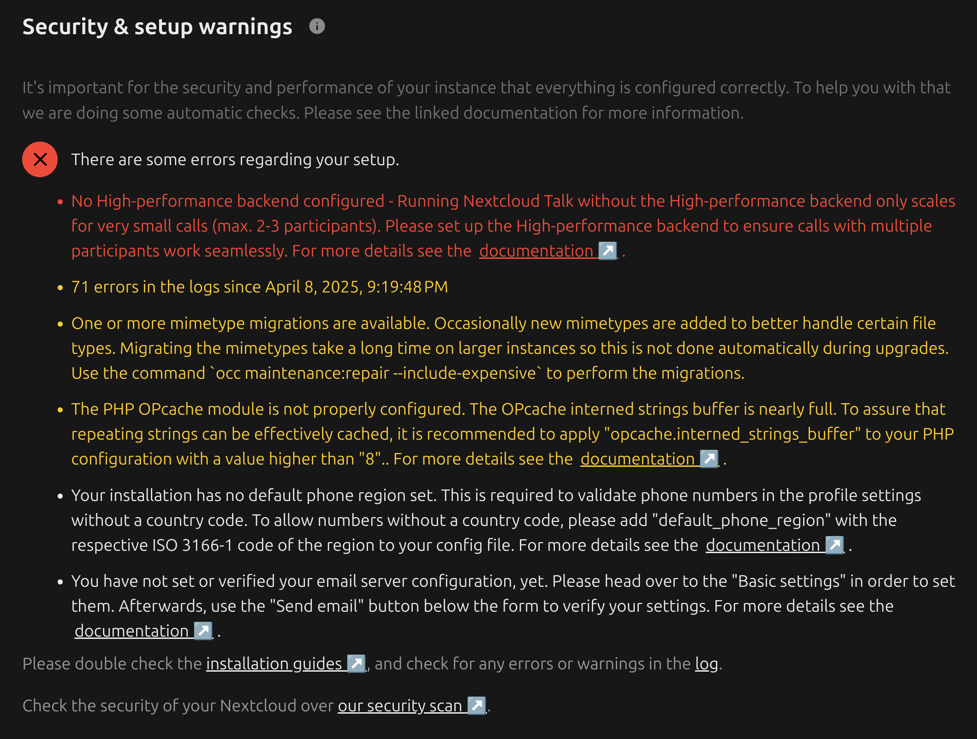This screenshot has width=977, height=739.
Task: Click external-link arrow after email server documentation
Action: coord(203,631)
